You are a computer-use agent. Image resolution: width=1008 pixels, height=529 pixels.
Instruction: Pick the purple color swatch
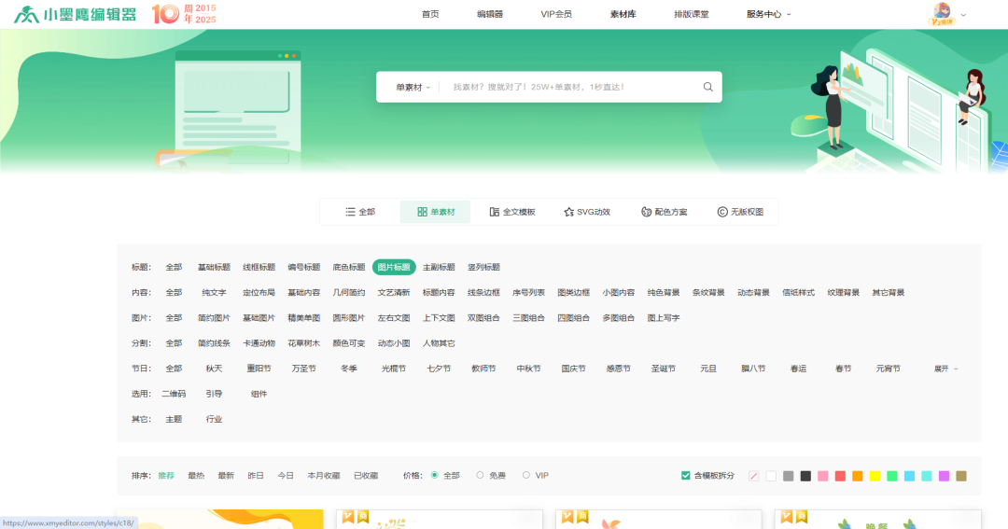pyautogui.click(x=944, y=477)
